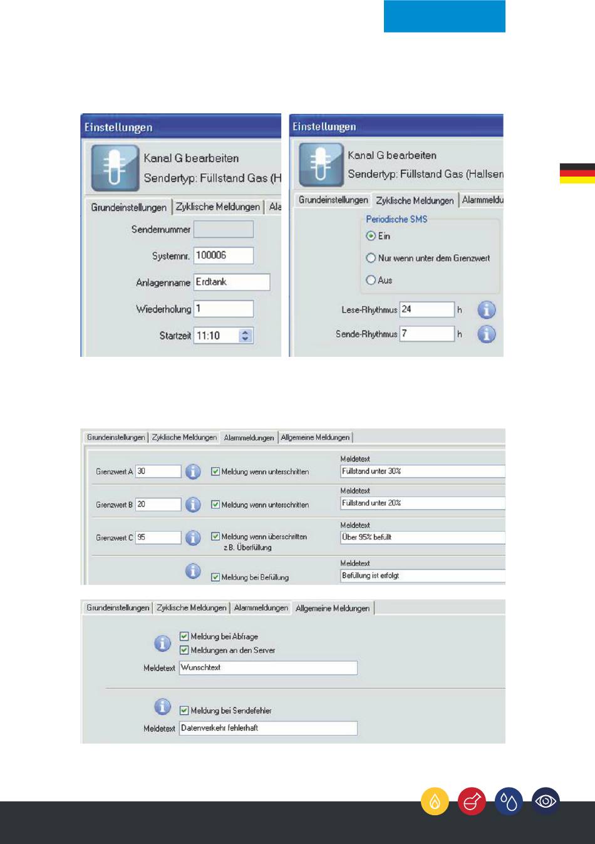Open Allgemeine Meldungen tab in Grenzwert panel
This screenshot has height=844, width=595.
pyautogui.click(x=315, y=437)
